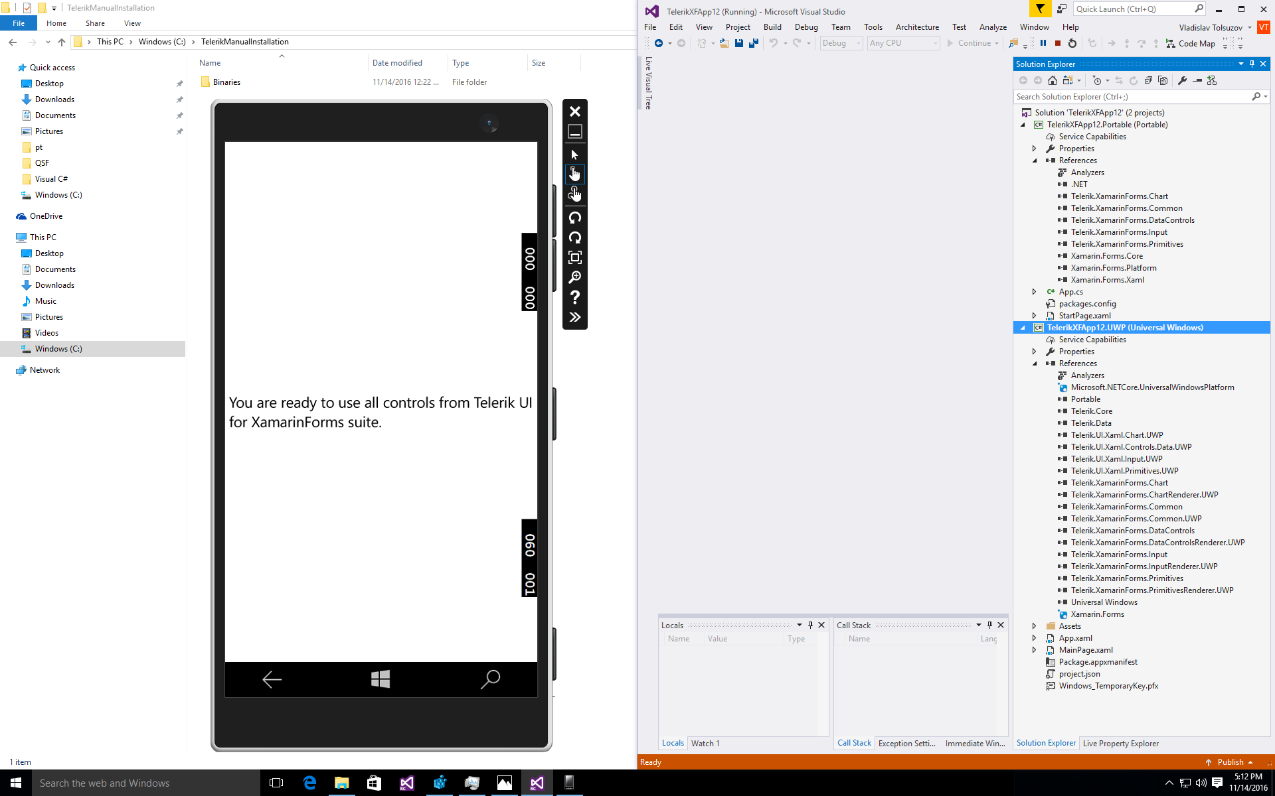The width and height of the screenshot is (1275, 796).
Task: Open the Any CPU platform dropdown
Action: [x=904, y=43]
